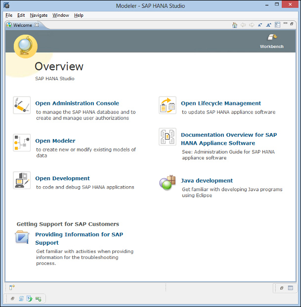
Task: Open Providing Information for SAP Support link
Action: [x=79, y=239]
